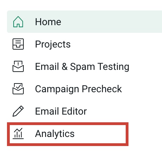Image resolution: width=162 pixels, height=167 pixels.
Task: Click the word Precheck in the sidebar
Action: tap(102, 89)
